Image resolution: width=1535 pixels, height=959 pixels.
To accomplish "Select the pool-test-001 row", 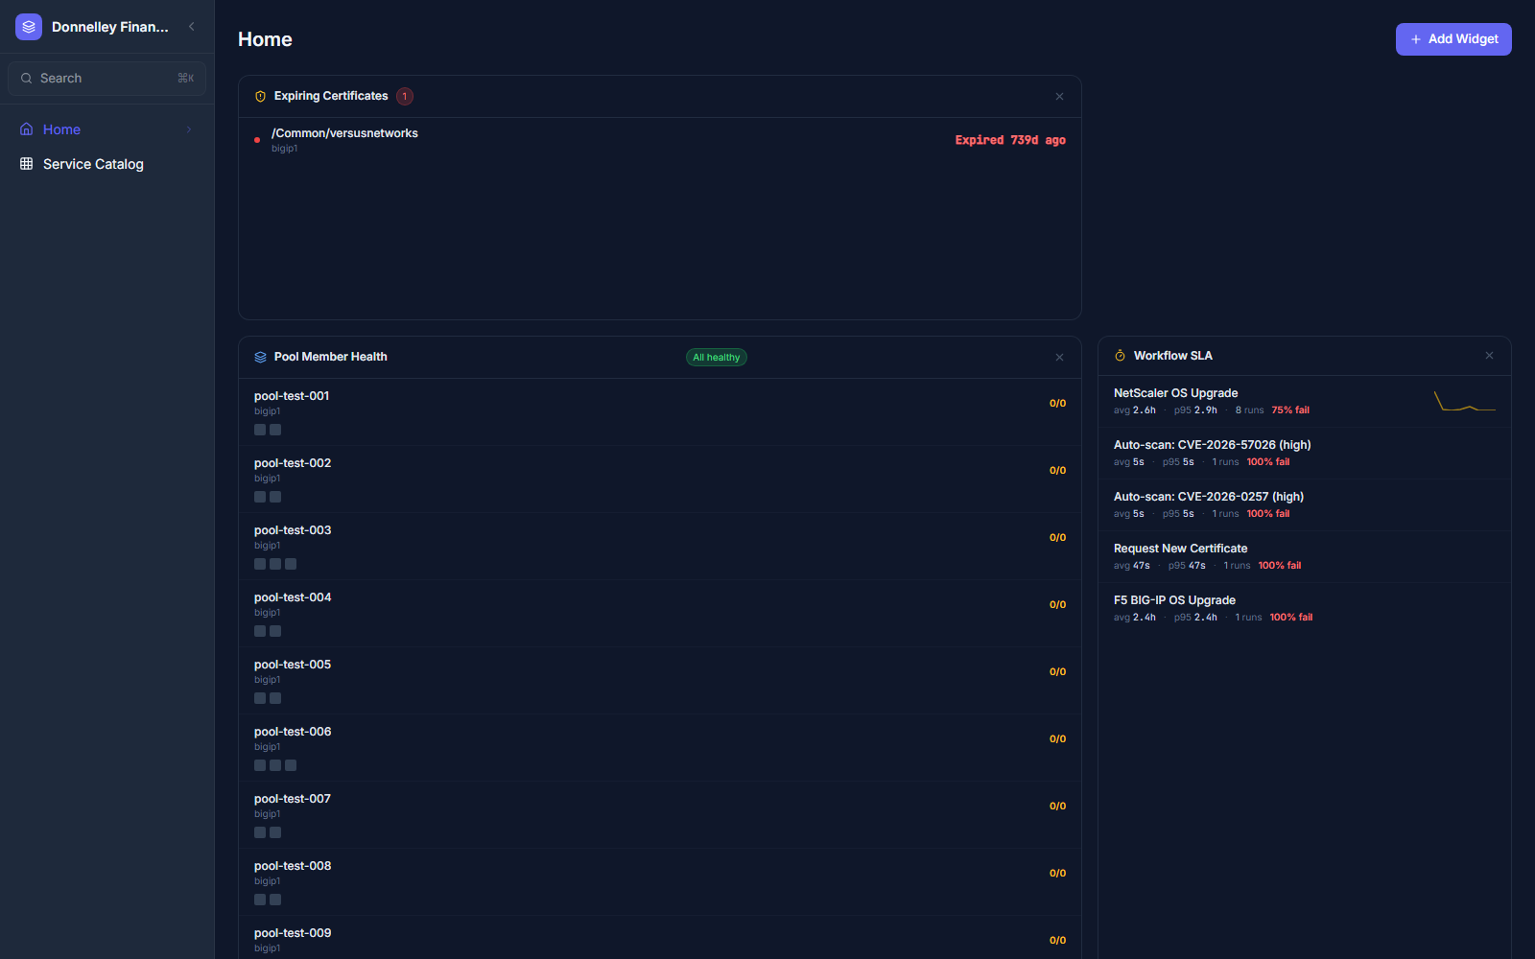I will coord(660,412).
